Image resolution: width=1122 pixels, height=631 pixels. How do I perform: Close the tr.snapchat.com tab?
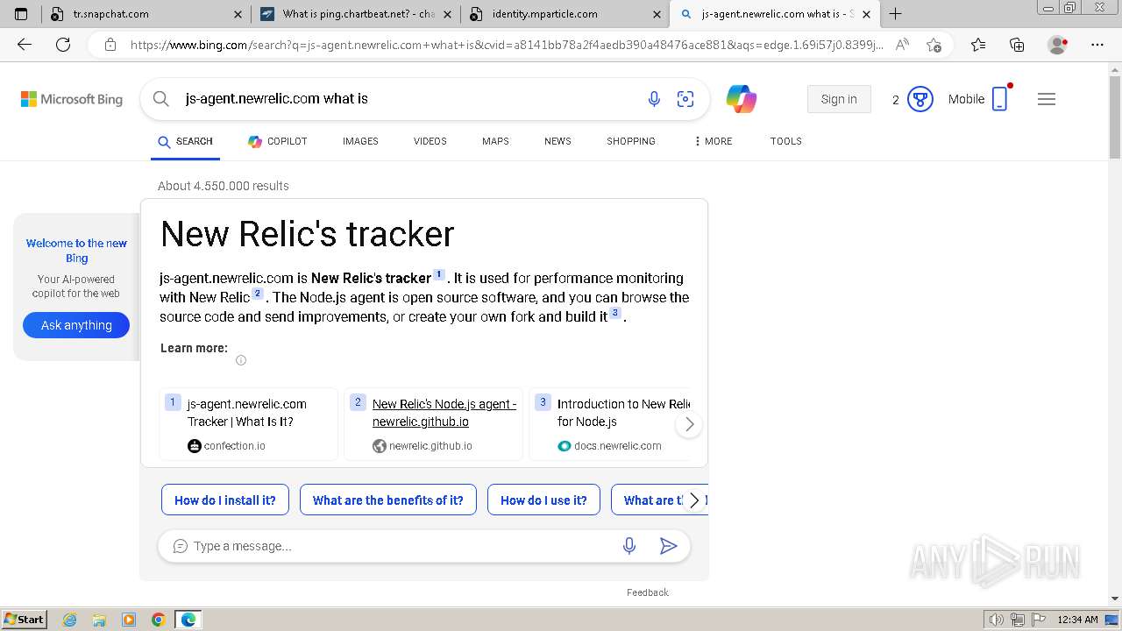click(x=238, y=14)
